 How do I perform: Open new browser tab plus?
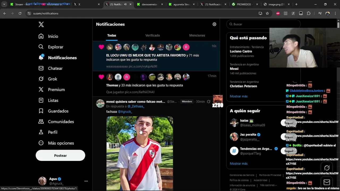296,4
